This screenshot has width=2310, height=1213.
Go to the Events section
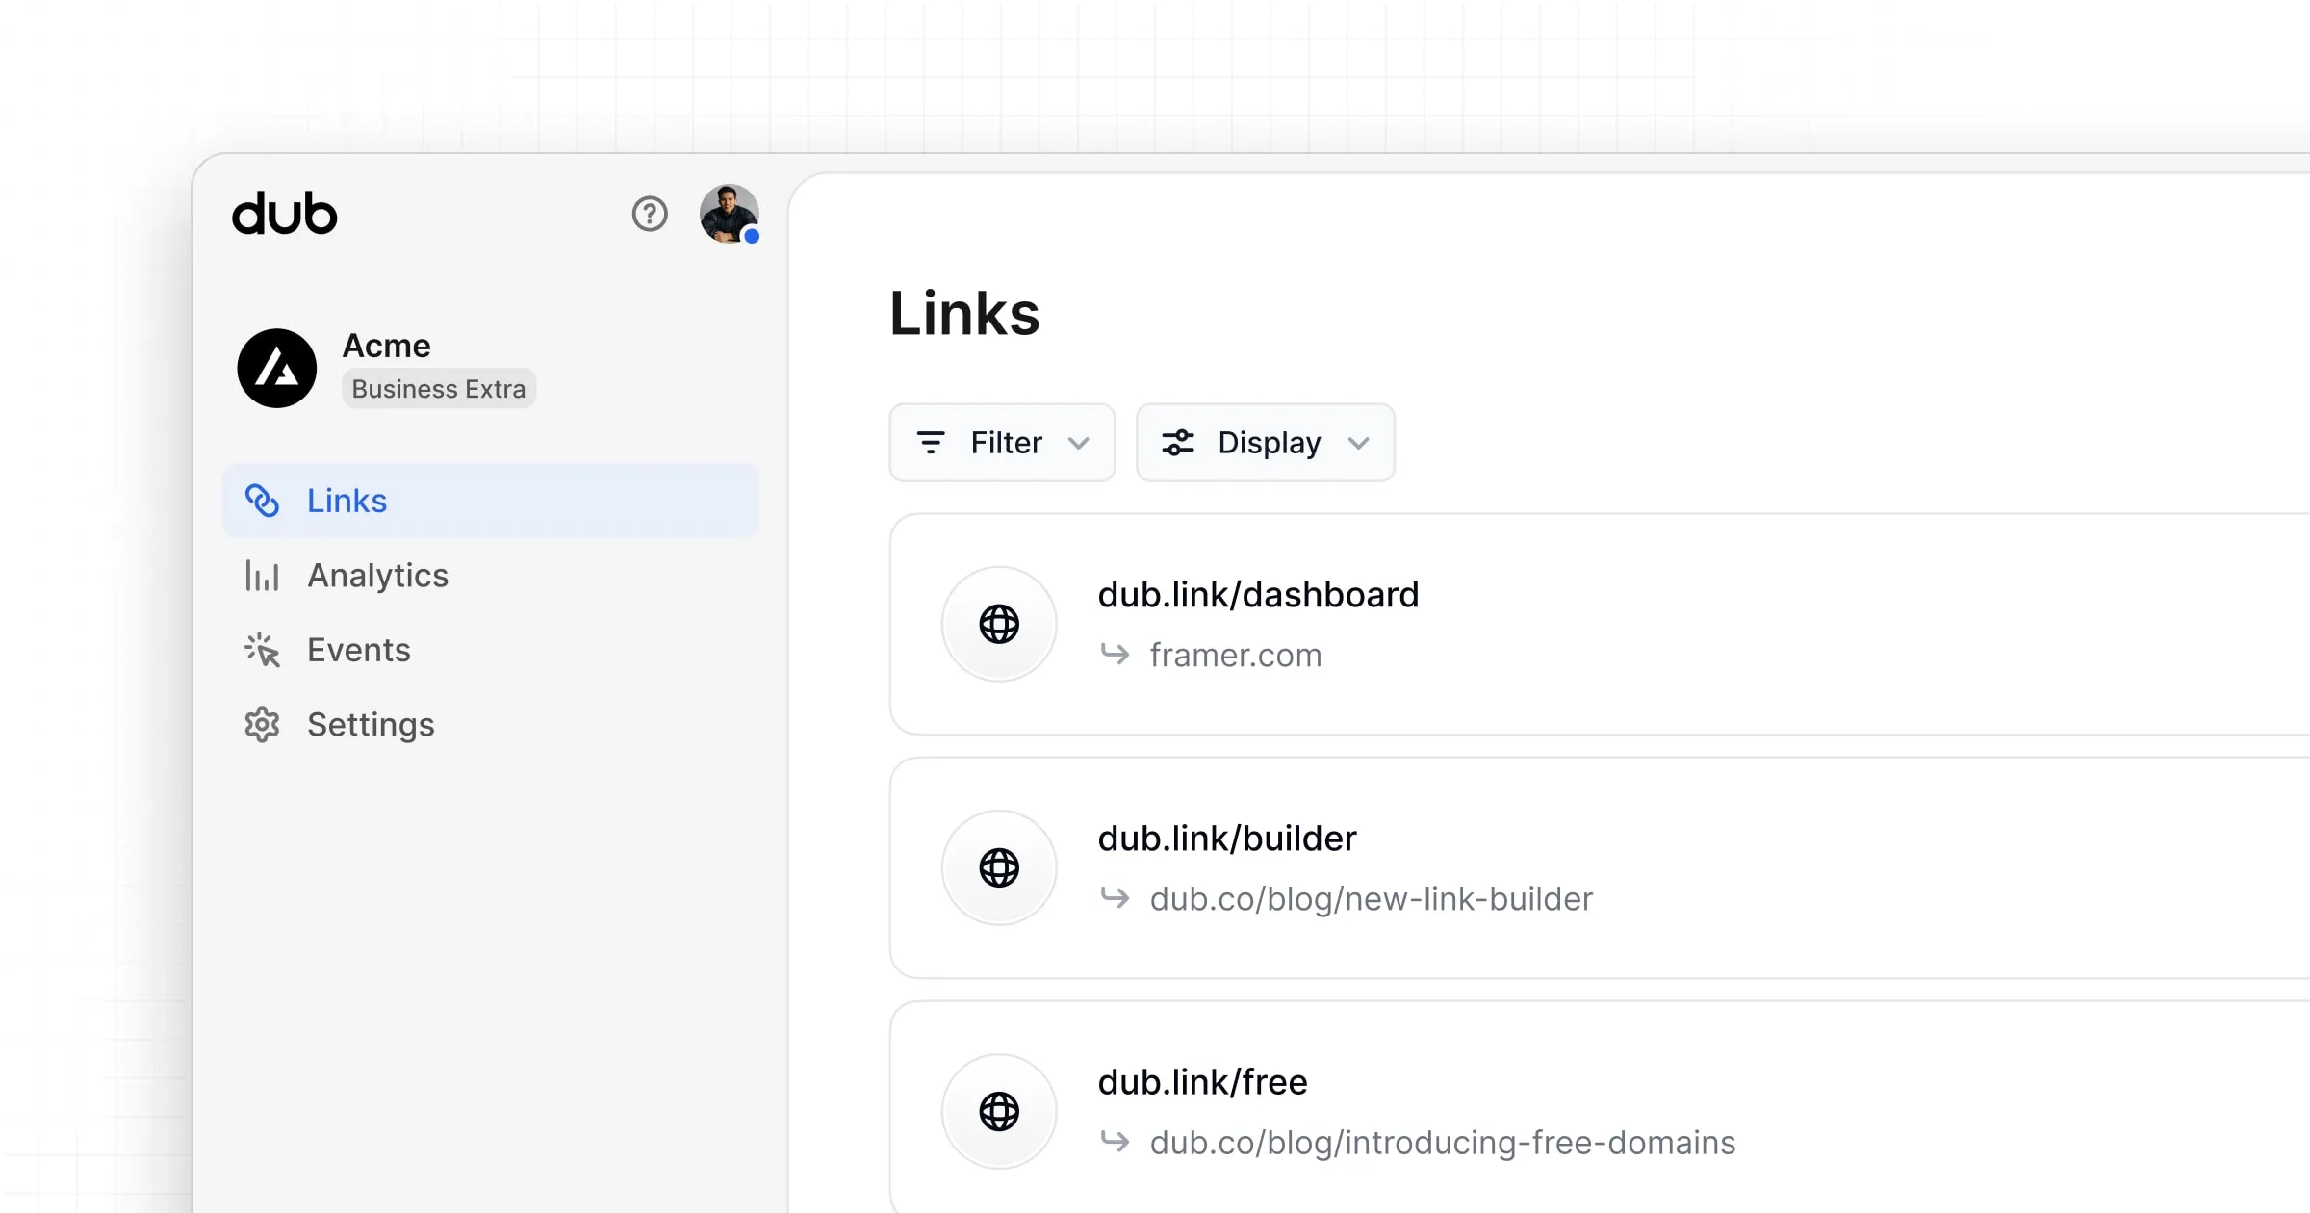357,650
